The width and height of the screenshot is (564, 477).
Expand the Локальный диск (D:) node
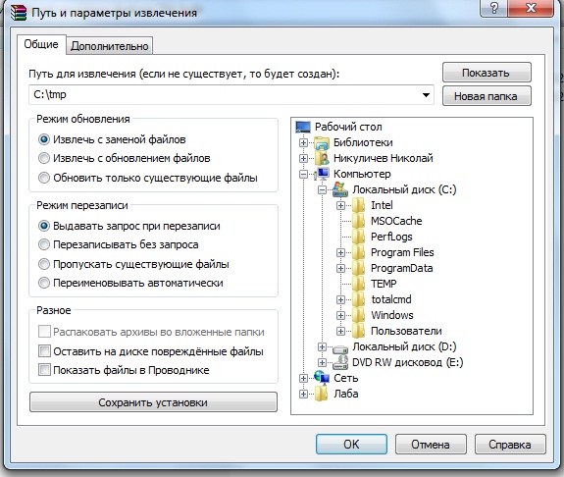322,347
